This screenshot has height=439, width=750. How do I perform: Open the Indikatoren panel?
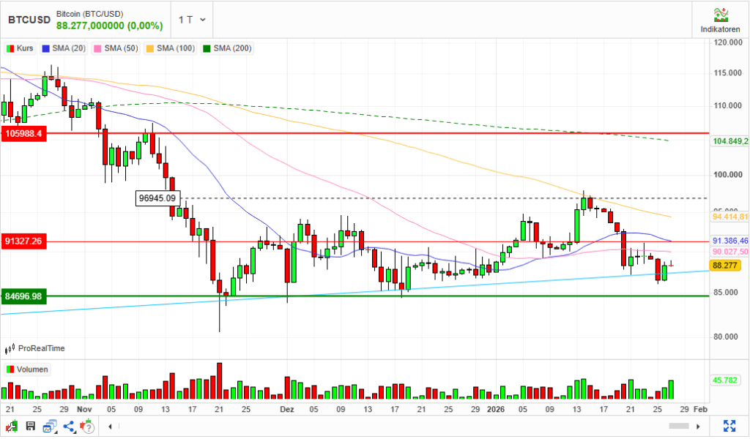pos(721,20)
